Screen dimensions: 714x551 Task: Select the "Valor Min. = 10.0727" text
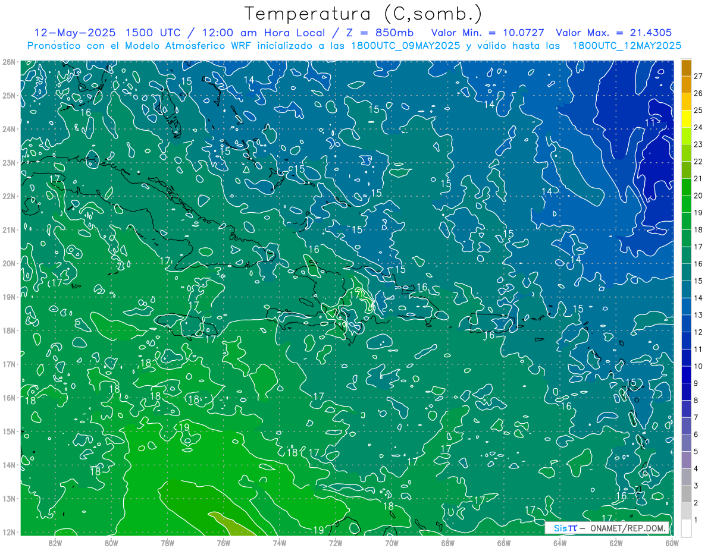point(488,33)
